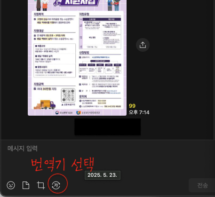The height and width of the screenshot is (197, 215).
Task: Share the poster image with share icon
Action: click(143, 45)
